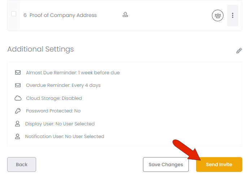Viewport: 252px width, 182px height.
Task: Send the invite with the orange button
Action: [219, 165]
